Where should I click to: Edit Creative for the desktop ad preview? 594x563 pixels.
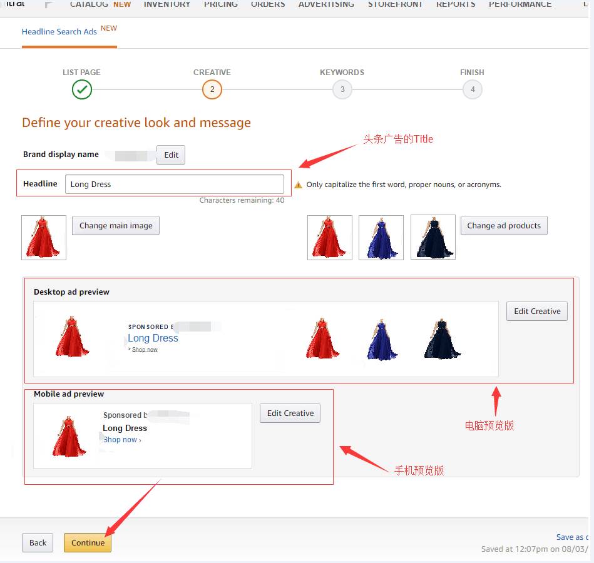click(537, 312)
